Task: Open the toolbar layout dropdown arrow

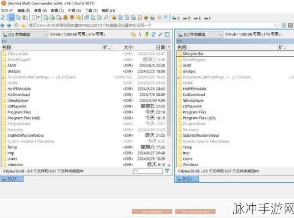Action: tap(38, 18)
